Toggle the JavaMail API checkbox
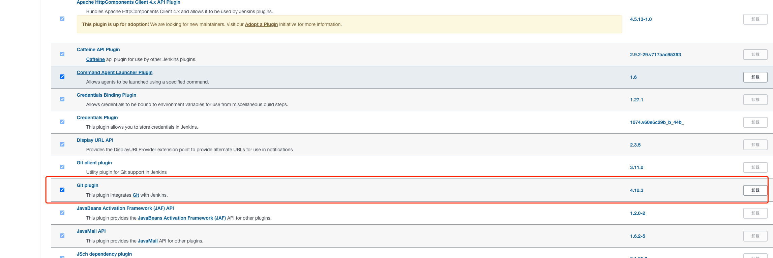The image size is (773, 258). pyautogui.click(x=62, y=236)
